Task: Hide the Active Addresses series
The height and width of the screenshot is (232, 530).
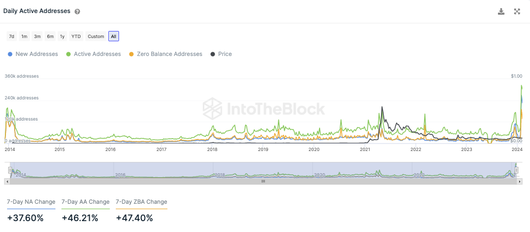Action: (x=93, y=54)
